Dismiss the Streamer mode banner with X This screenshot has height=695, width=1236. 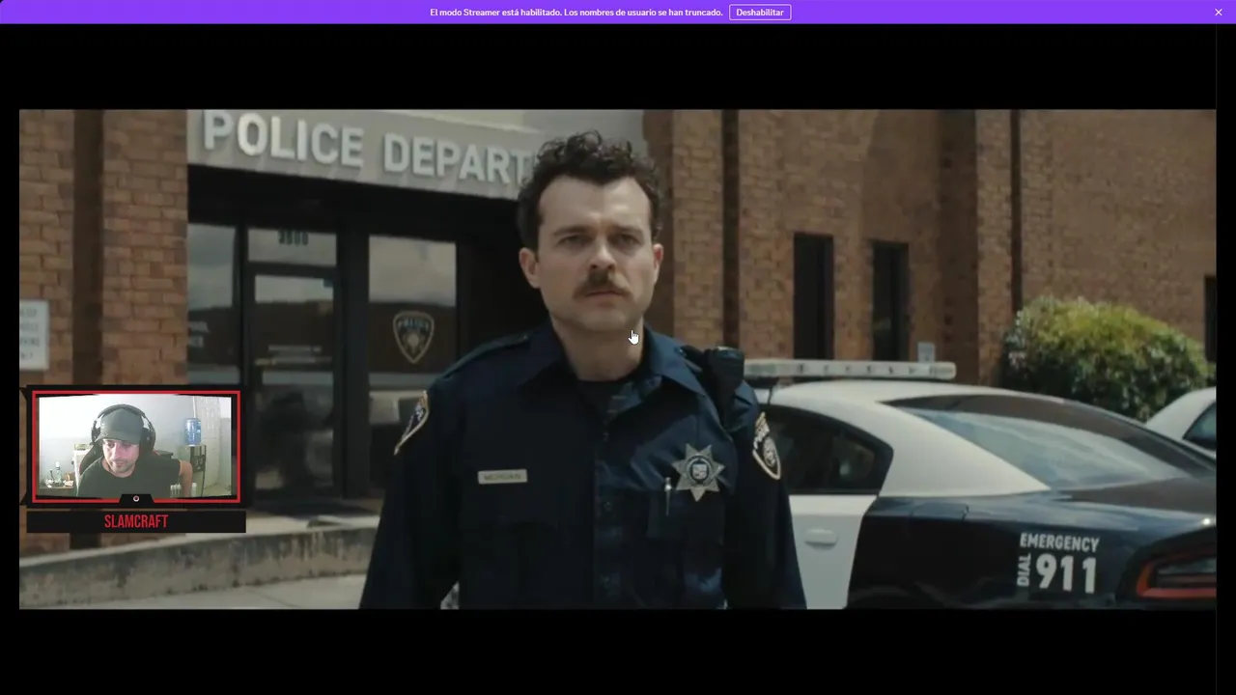pos(1219,13)
